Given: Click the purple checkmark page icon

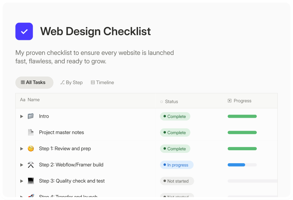Looking at the screenshot, I should [x=24, y=31].
